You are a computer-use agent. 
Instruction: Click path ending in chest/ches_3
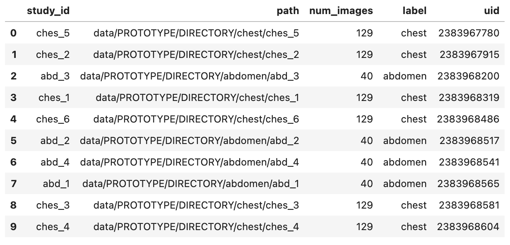196,205
